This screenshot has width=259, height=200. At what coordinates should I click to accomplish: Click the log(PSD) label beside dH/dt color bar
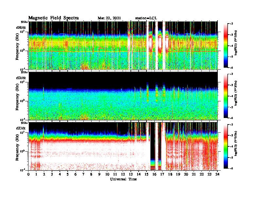click(236, 43)
